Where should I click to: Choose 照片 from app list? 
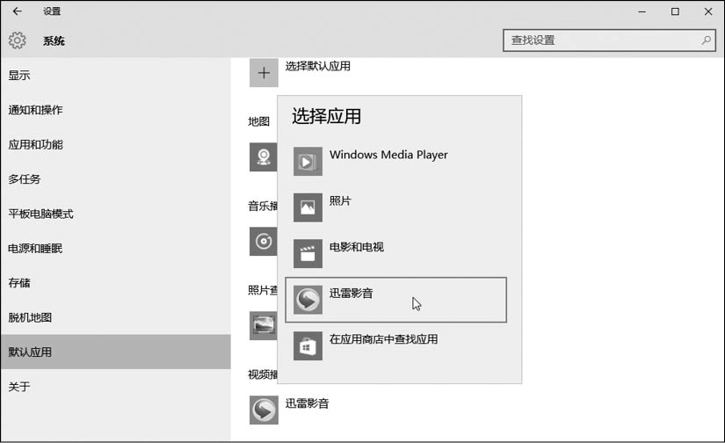[x=395, y=207]
